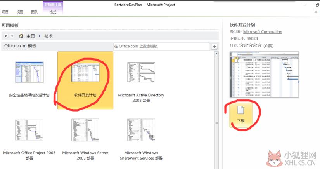
Task: Select Microsoft Active Directory 2003 部署 template
Action: tap(141, 72)
